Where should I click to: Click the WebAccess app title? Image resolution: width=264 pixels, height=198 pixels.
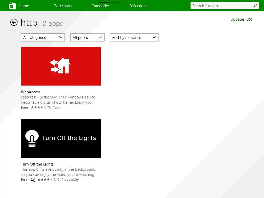click(31, 92)
